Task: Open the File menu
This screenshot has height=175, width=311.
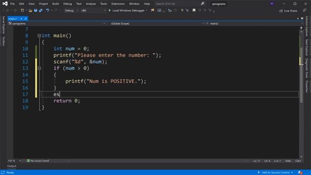Action: click(12, 4)
